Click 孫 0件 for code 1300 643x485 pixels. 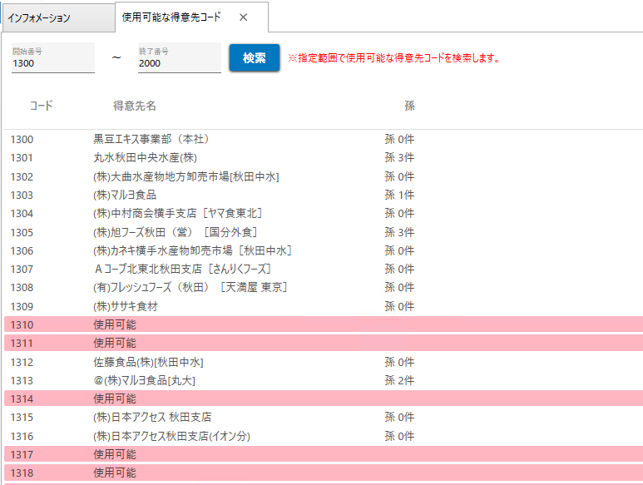tap(399, 140)
